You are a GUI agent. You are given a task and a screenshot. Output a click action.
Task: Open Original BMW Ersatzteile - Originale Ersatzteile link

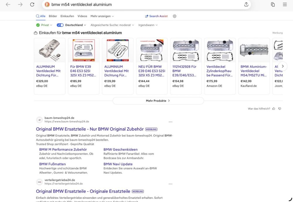[83, 191]
